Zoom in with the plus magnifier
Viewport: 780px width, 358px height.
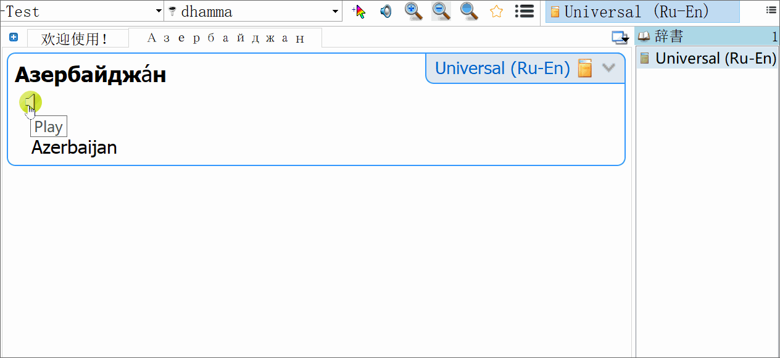[413, 11]
